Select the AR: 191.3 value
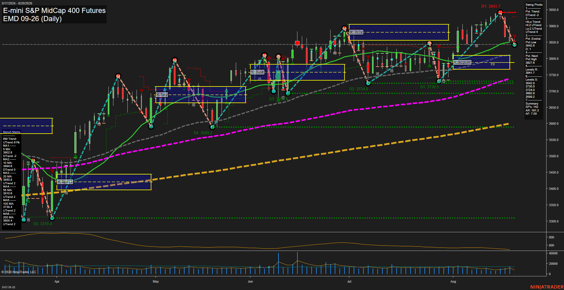 point(532,110)
